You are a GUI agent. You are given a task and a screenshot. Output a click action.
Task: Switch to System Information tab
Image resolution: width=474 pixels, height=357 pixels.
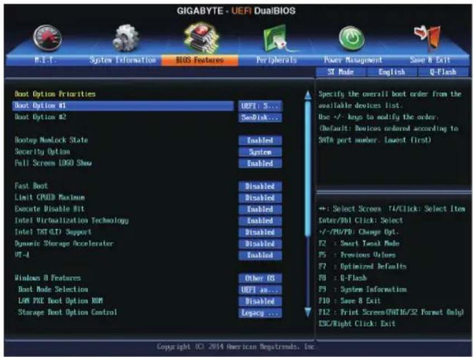pos(123,60)
